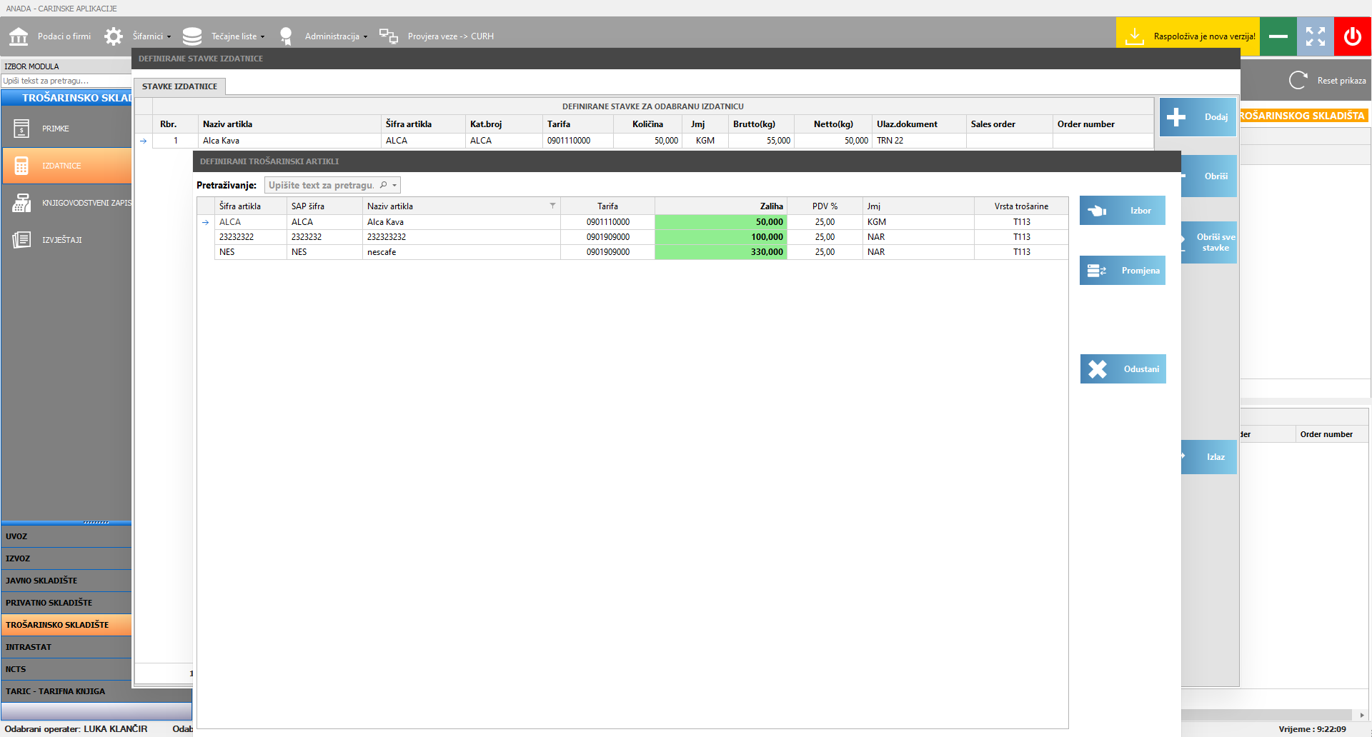The width and height of the screenshot is (1372, 737).
Task: Click the Promjena swap icon
Action: point(1097,271)
